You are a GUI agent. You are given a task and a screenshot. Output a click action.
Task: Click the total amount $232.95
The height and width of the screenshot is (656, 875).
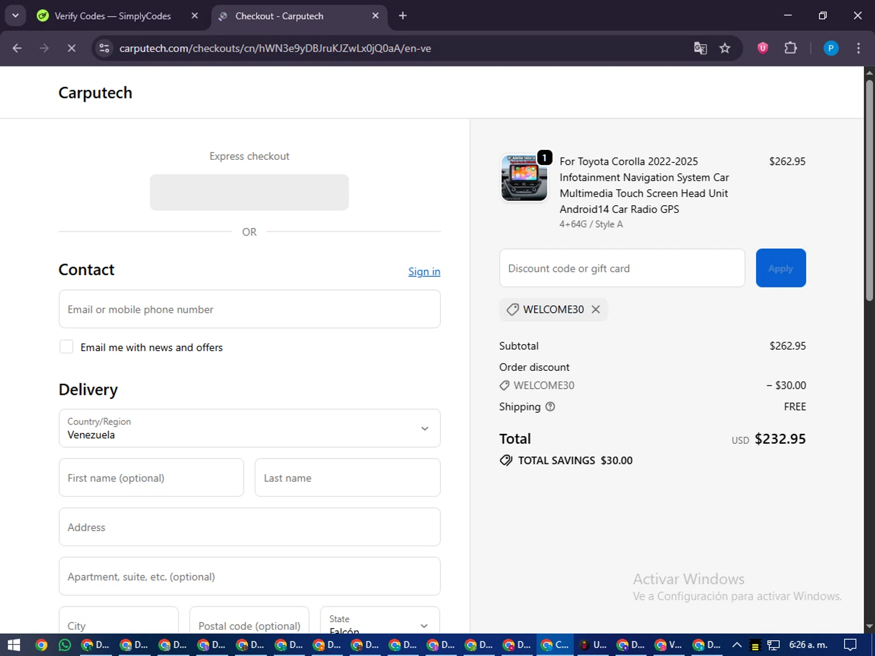pyautogui.click(x=780, y=439)
